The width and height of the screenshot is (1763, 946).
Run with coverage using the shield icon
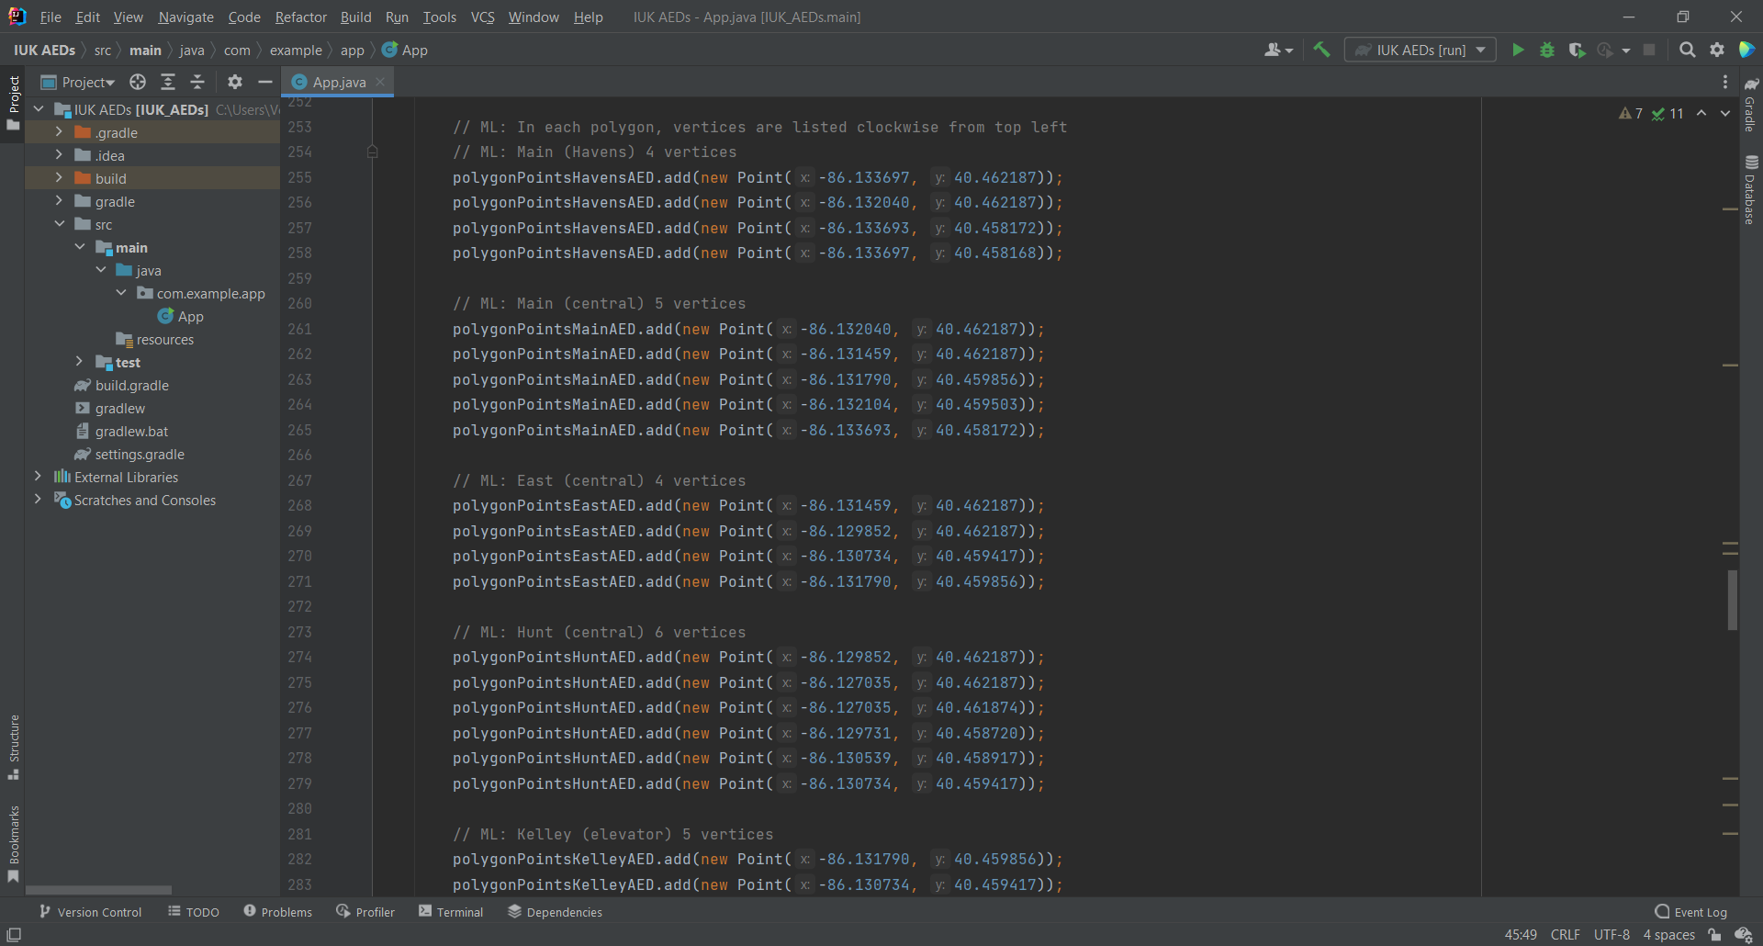[x=1577, y=51]
